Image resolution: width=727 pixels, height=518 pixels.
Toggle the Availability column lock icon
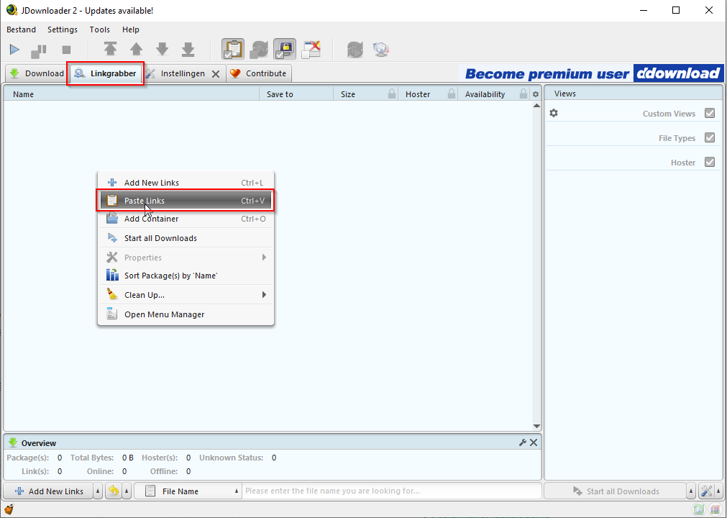click(523, 94)
